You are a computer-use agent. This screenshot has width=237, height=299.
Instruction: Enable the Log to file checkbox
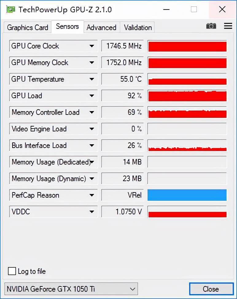pyautogui.click(x=12, y=271)
